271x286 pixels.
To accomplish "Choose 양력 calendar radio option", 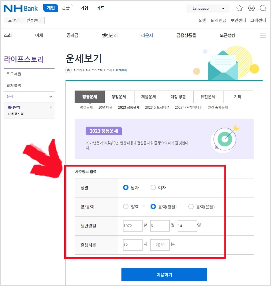I will (126, 207).
